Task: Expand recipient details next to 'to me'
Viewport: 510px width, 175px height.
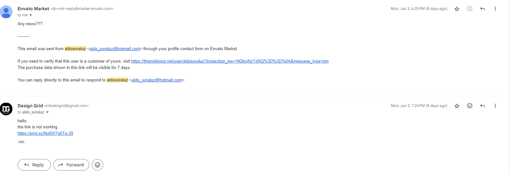Action: 31,15
